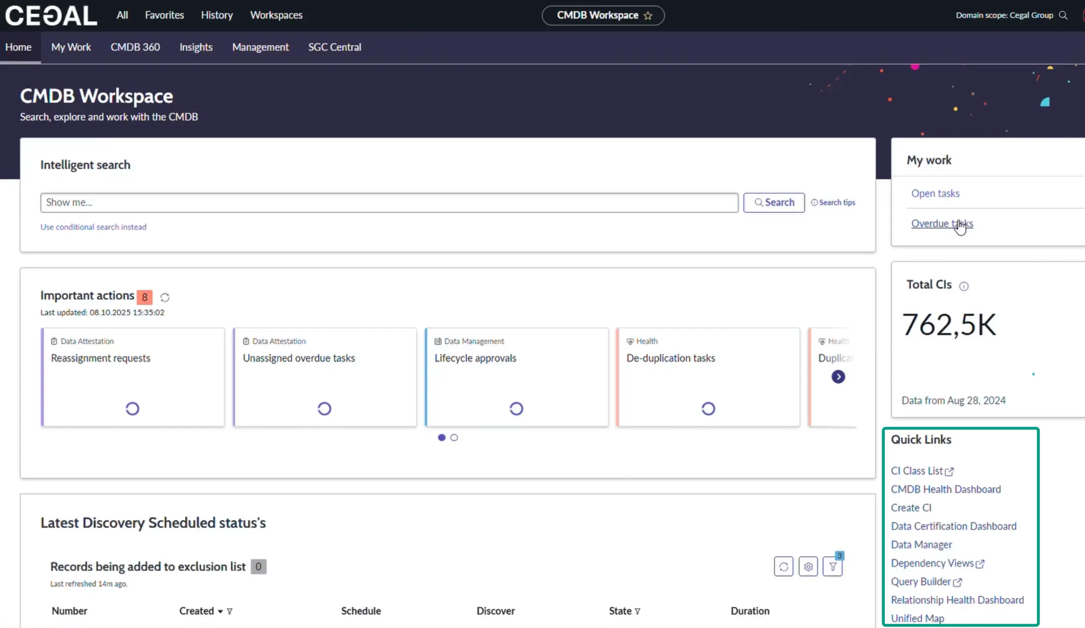1085x628 pixels.
Task: Refresh Important actions with the circular arrow icon
Action: (x=165, y=297)
